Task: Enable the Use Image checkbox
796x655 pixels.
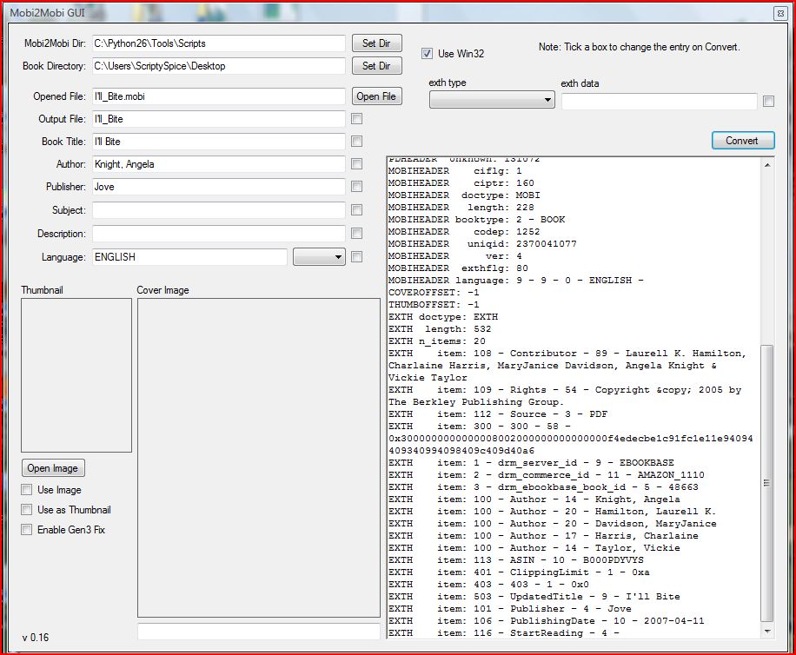Action: tap(26, 490)
